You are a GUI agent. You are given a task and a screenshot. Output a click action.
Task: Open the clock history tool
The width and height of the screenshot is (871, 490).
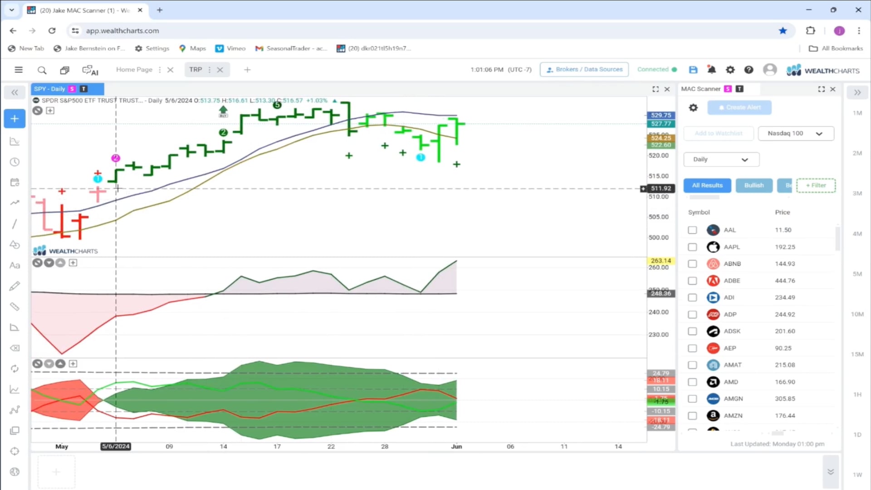(15, 162)
